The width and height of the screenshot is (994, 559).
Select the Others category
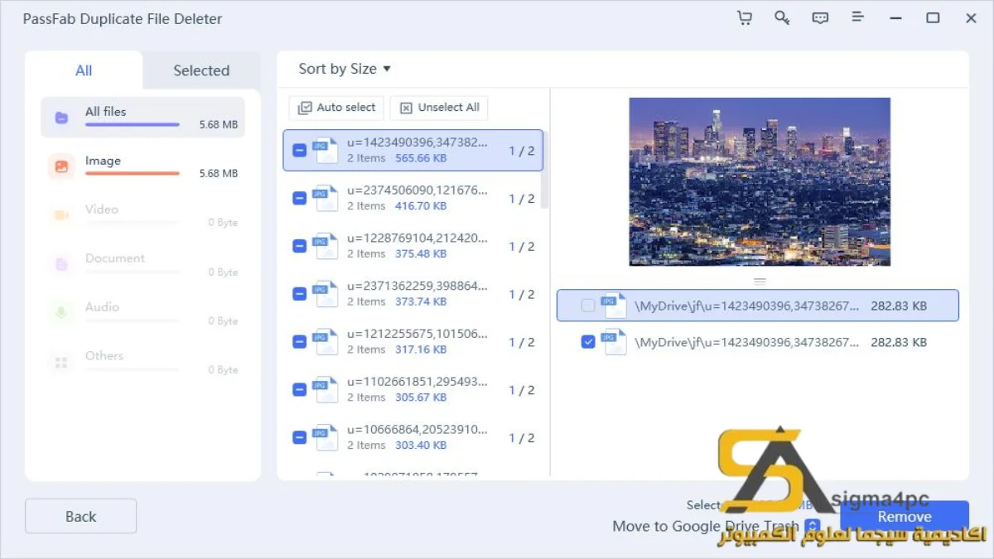coord(142,362)
